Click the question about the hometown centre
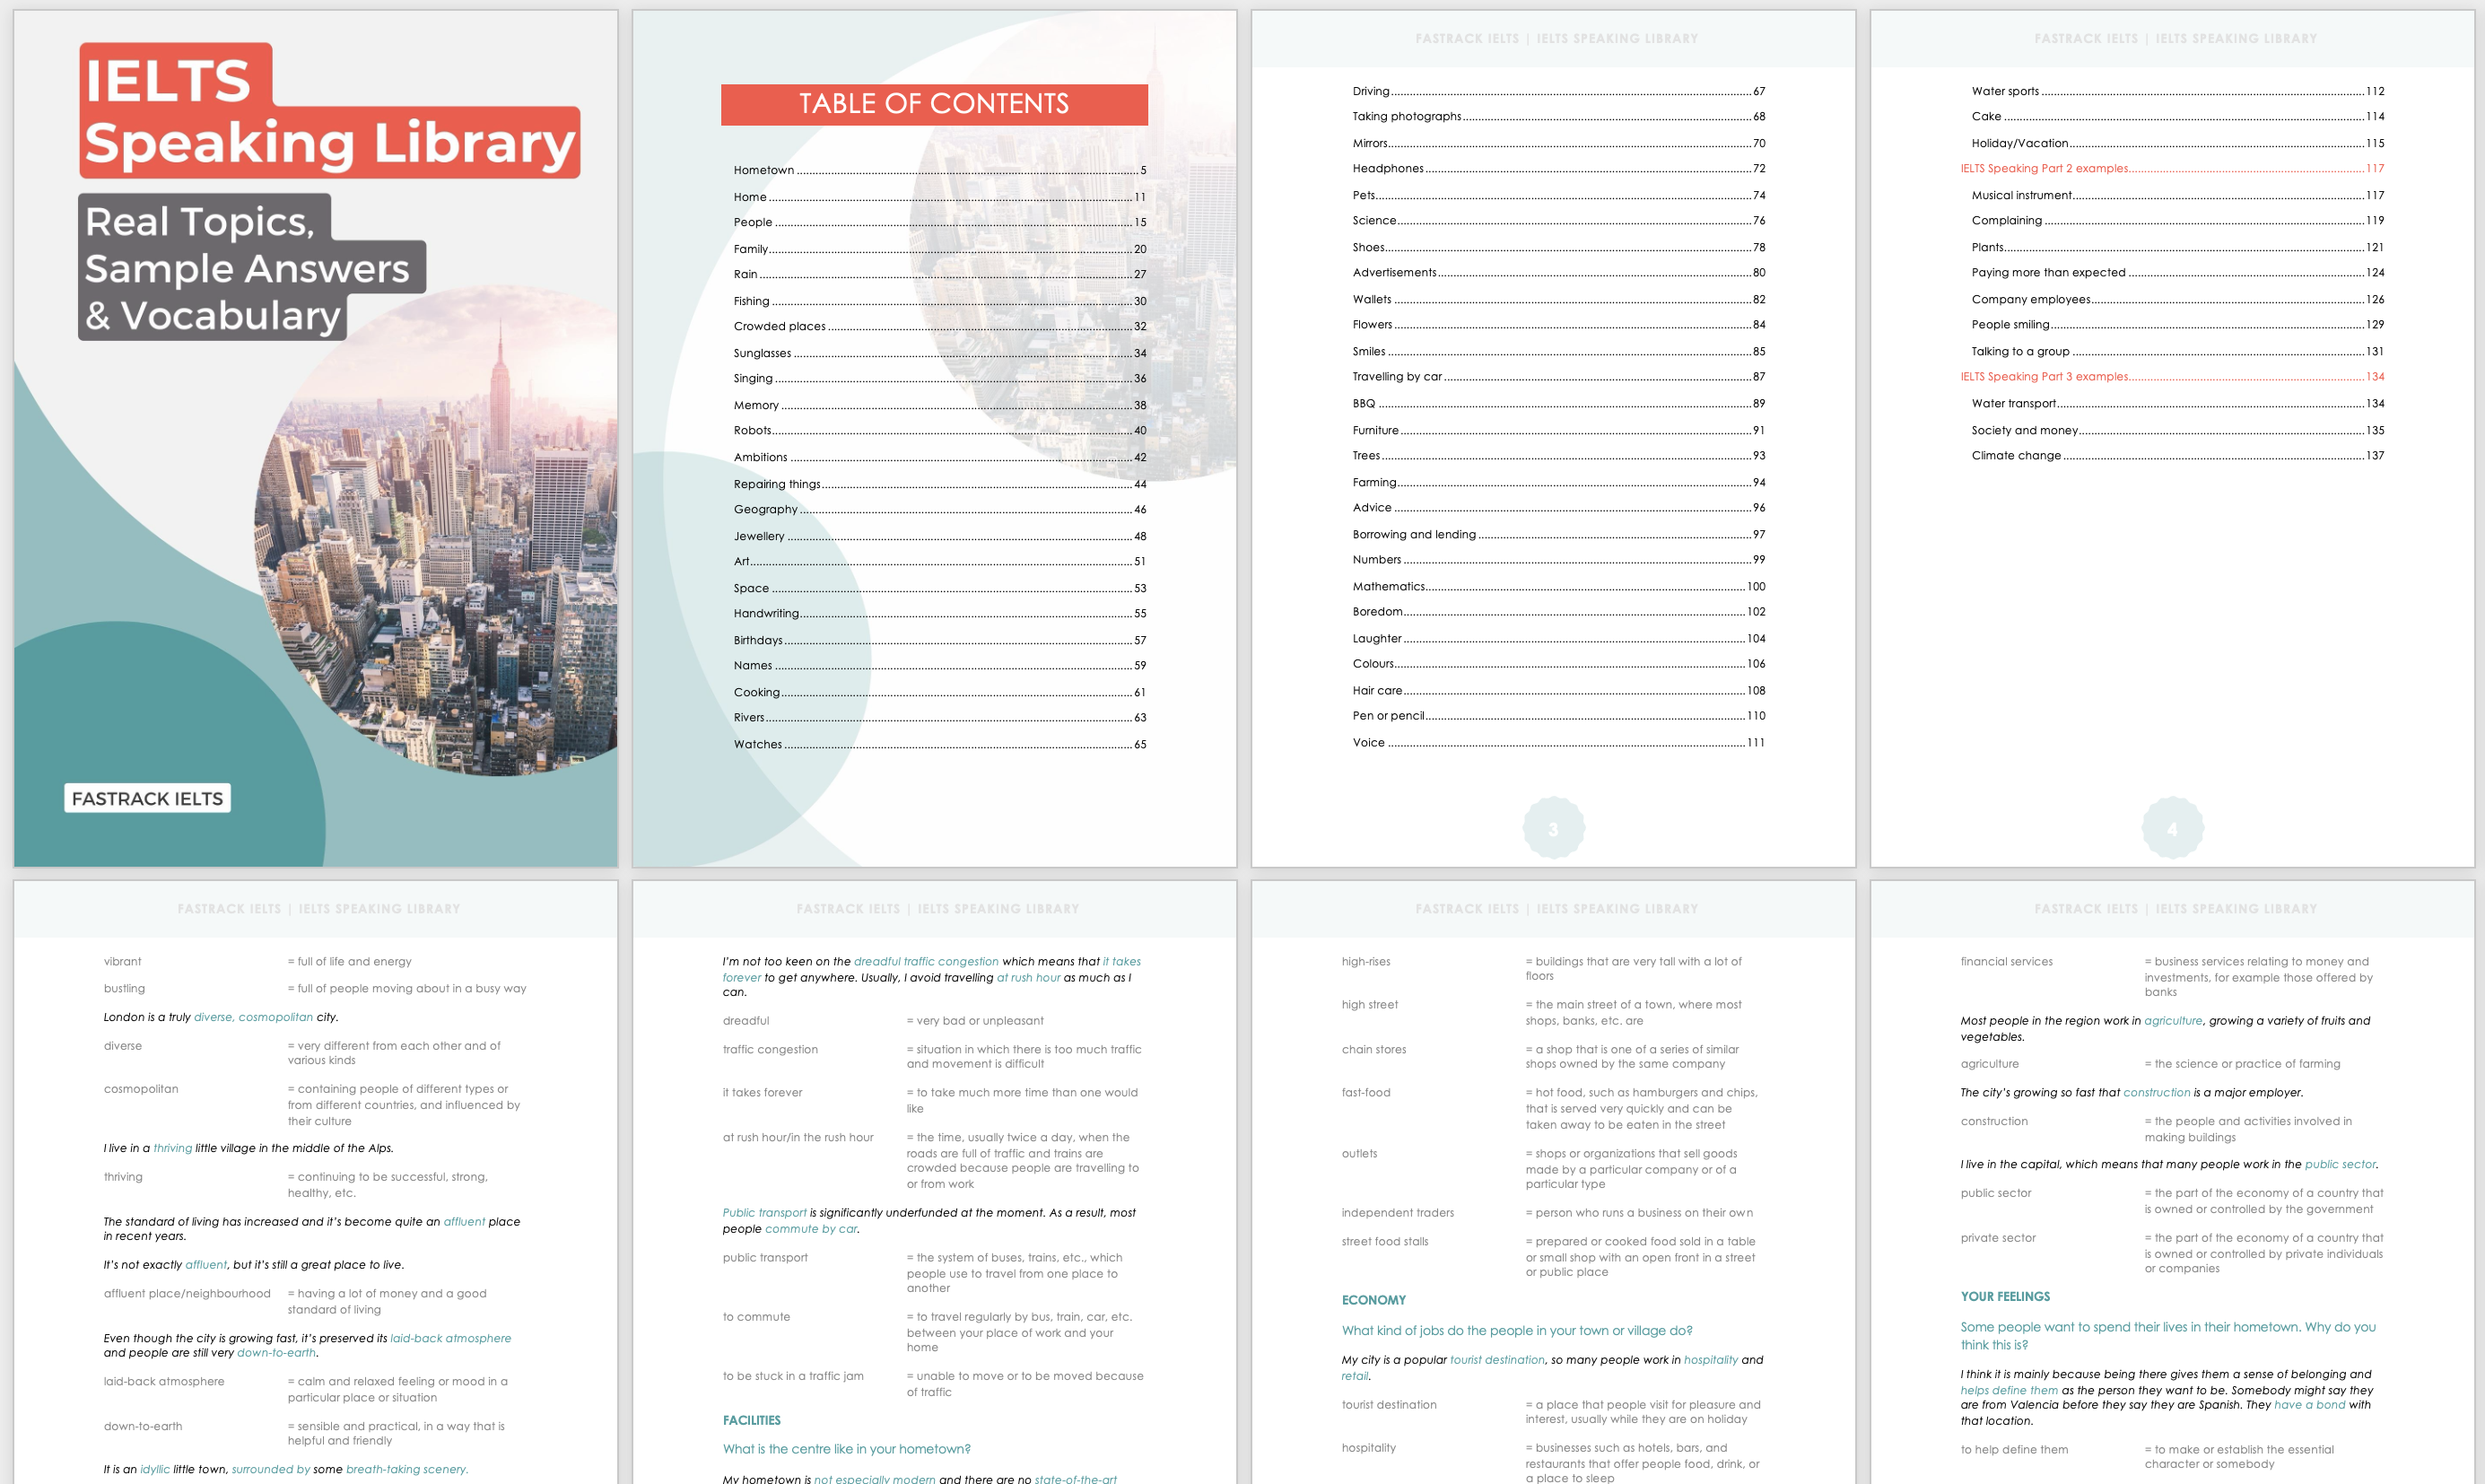The width and height of the screenshot is (2485, 1484). pos(847,1449)
